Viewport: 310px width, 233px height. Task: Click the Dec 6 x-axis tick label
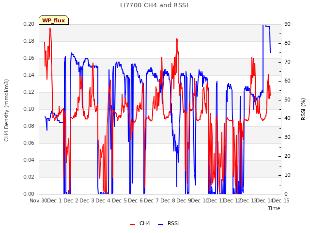pos(136,200)
